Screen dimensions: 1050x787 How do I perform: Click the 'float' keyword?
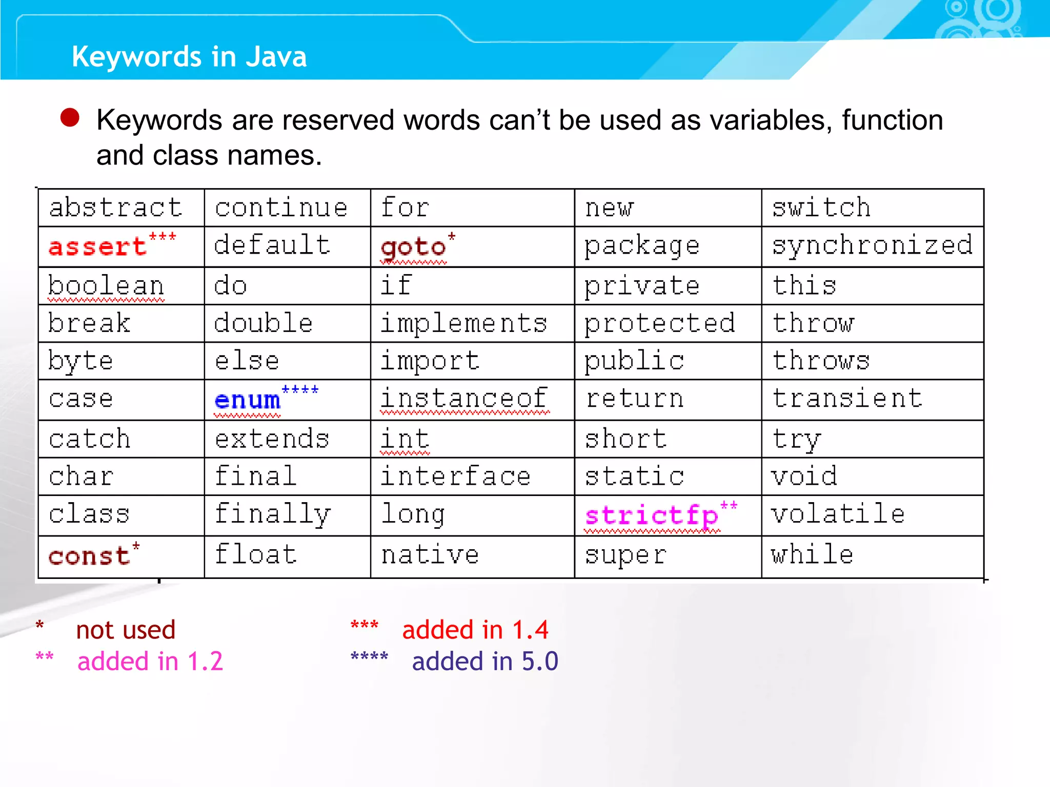point(255,554)
